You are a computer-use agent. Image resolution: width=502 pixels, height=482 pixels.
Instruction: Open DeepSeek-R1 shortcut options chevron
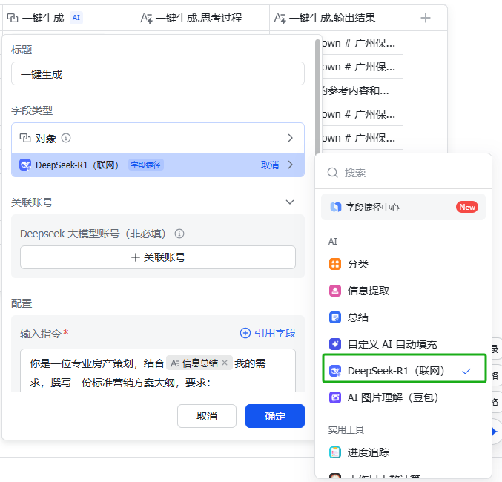coord(290,165)
